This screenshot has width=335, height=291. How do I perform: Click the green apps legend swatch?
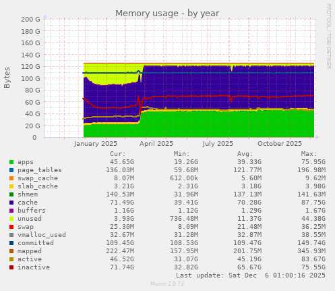[x=11, y=162]
